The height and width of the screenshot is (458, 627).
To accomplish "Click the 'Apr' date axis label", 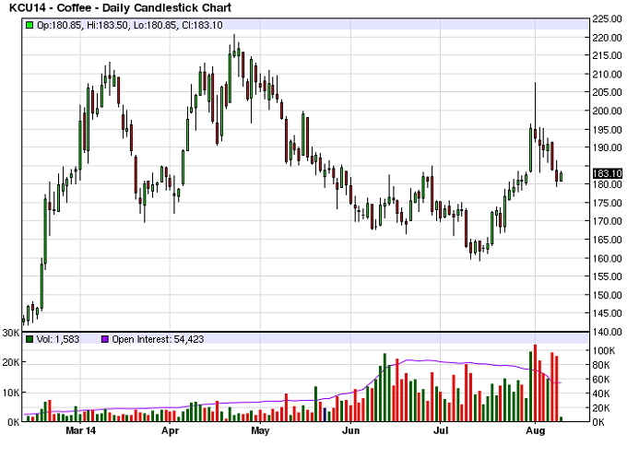I will [171, 431].
